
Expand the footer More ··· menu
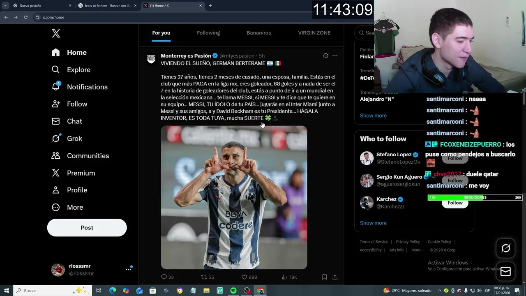pos(418,250)
